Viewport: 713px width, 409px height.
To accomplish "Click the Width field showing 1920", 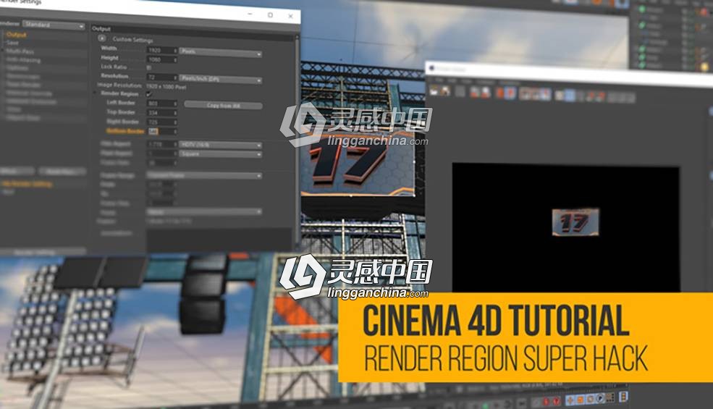I will (x=162, y=50).
